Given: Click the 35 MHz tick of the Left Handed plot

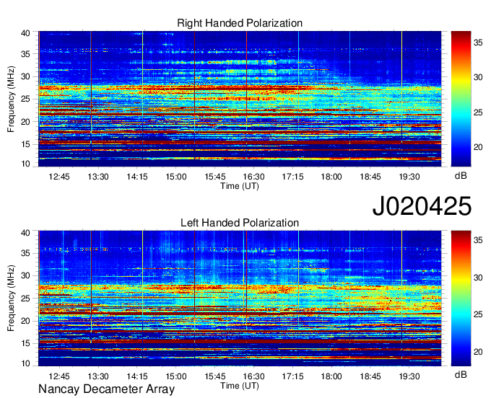Looking at the screenshot, I should pos(25,253).
